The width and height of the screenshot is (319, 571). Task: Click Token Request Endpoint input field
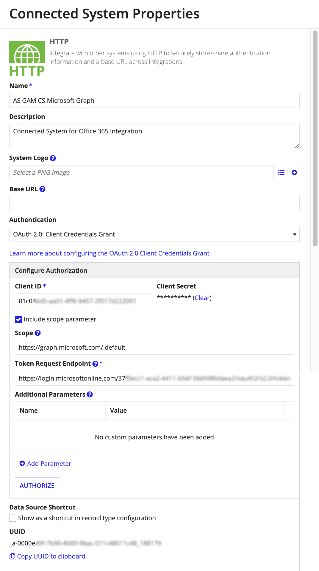click(154, 378)
